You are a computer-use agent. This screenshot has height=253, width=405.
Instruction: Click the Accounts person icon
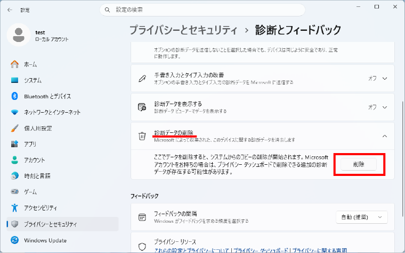15,160
